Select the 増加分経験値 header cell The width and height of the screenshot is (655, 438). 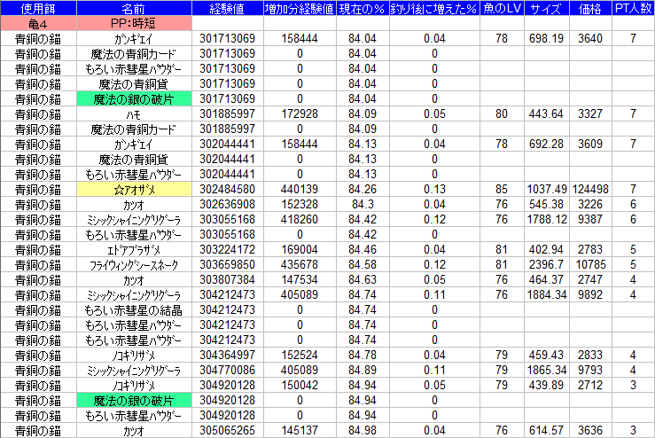point(300,8)
